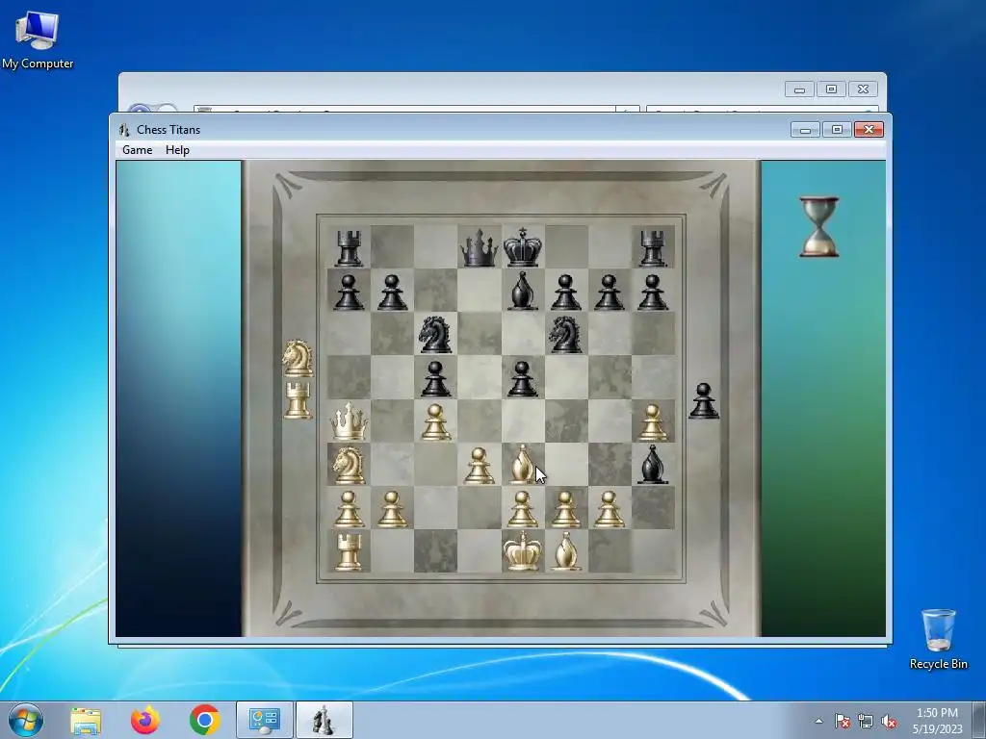Select the white rook on a1
986x739 pixels.
tap(349, 551)
